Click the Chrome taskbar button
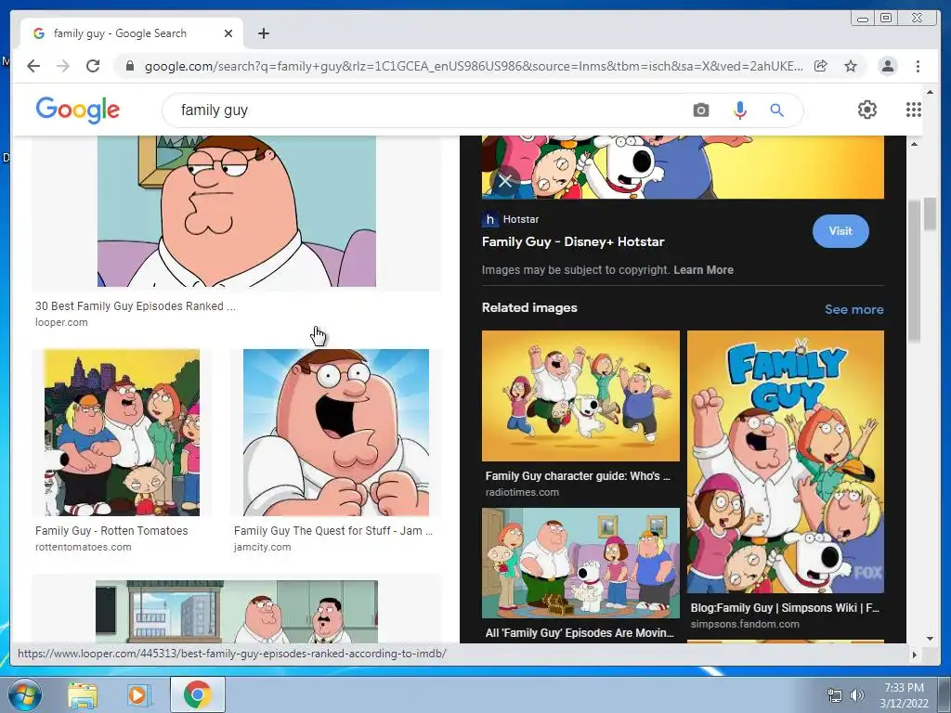Image resolution: width=951 pixels, height=713 pixels. [197, 694]
